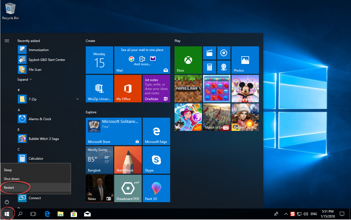
Task: Click the Windows Start button
Action: click(x=7, y=214)
